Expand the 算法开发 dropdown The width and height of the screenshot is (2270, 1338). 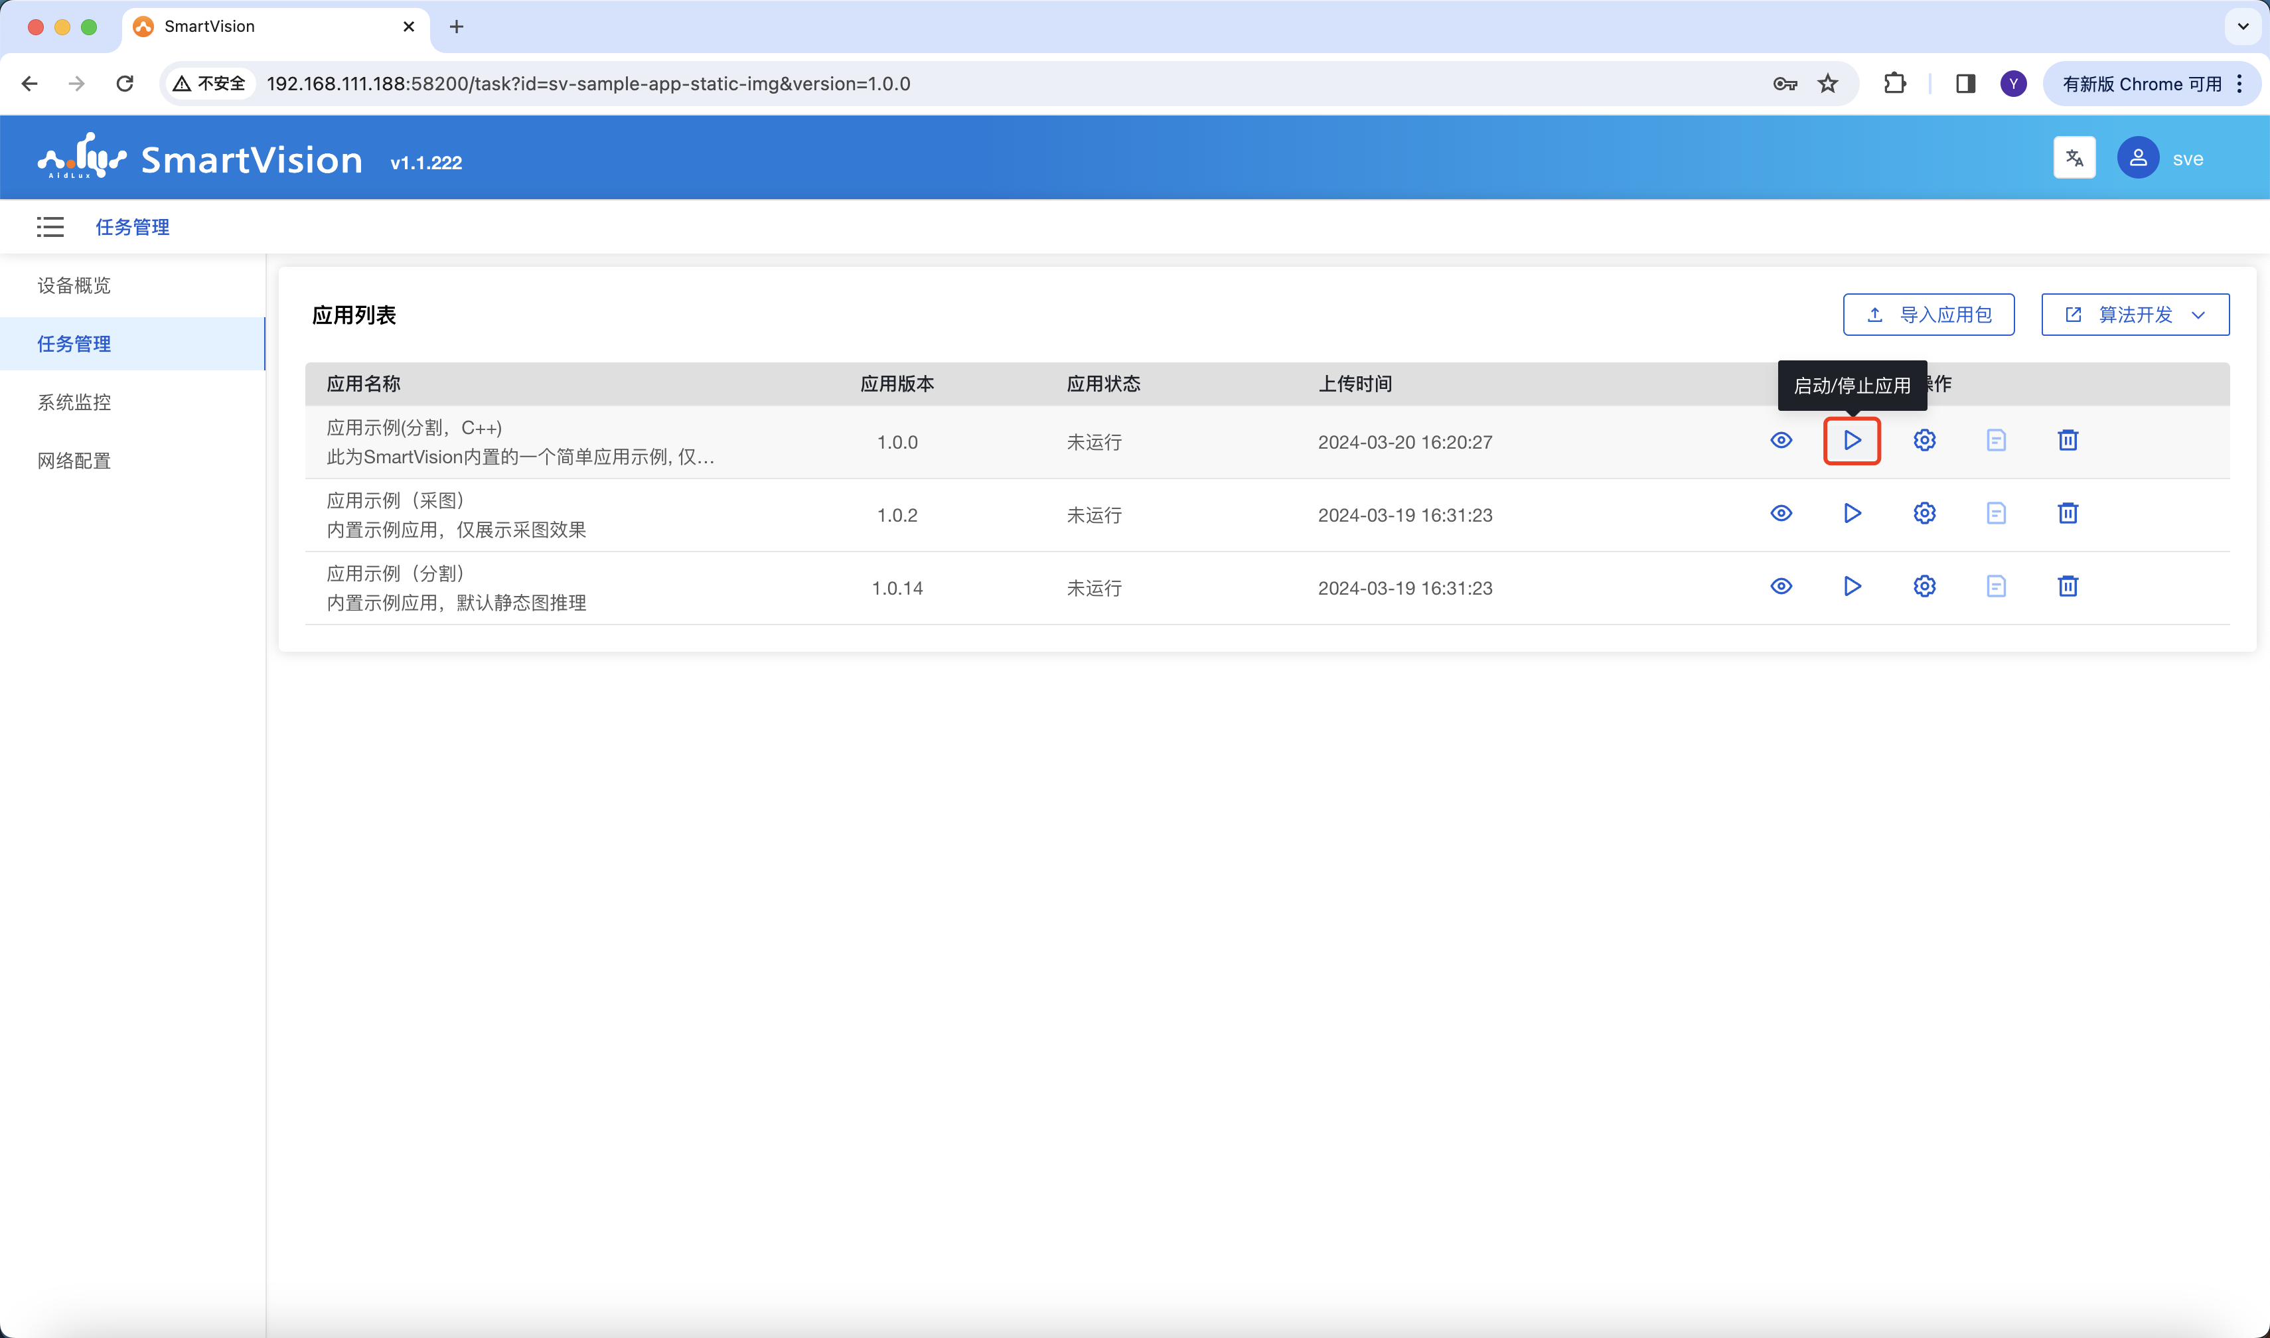tap(2135, 315)
